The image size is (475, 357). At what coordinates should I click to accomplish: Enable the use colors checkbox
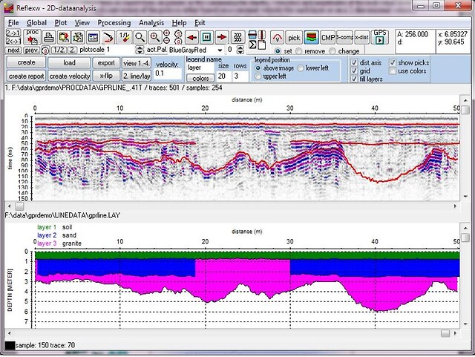(393, 71)
